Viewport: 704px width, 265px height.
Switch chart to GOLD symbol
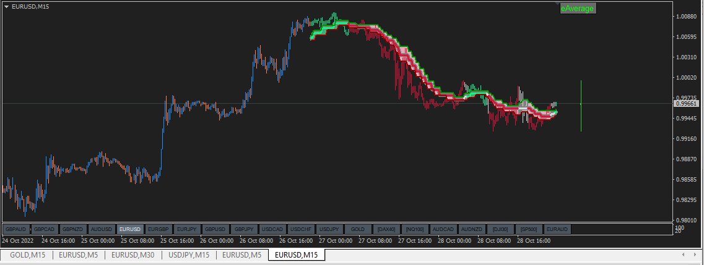pyautogui.click(x=358, y=229)
